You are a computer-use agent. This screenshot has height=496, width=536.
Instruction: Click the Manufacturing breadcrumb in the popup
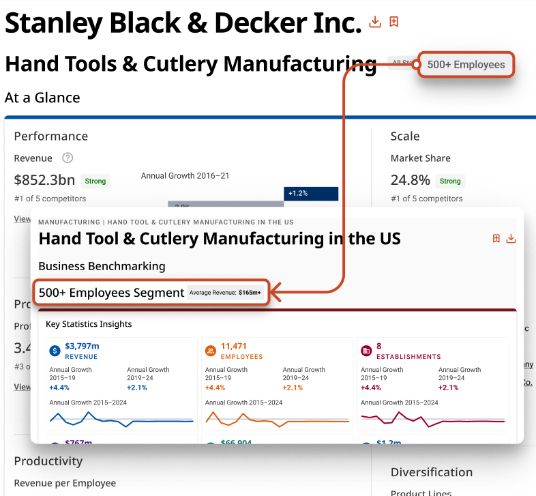tap(68, 222)
